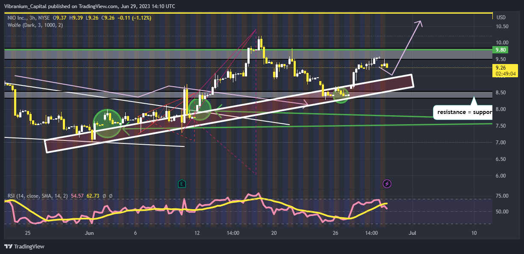524x254 pixels.
Task: Click the 8.50 price axis label
Action: click(x=501, y=93)
